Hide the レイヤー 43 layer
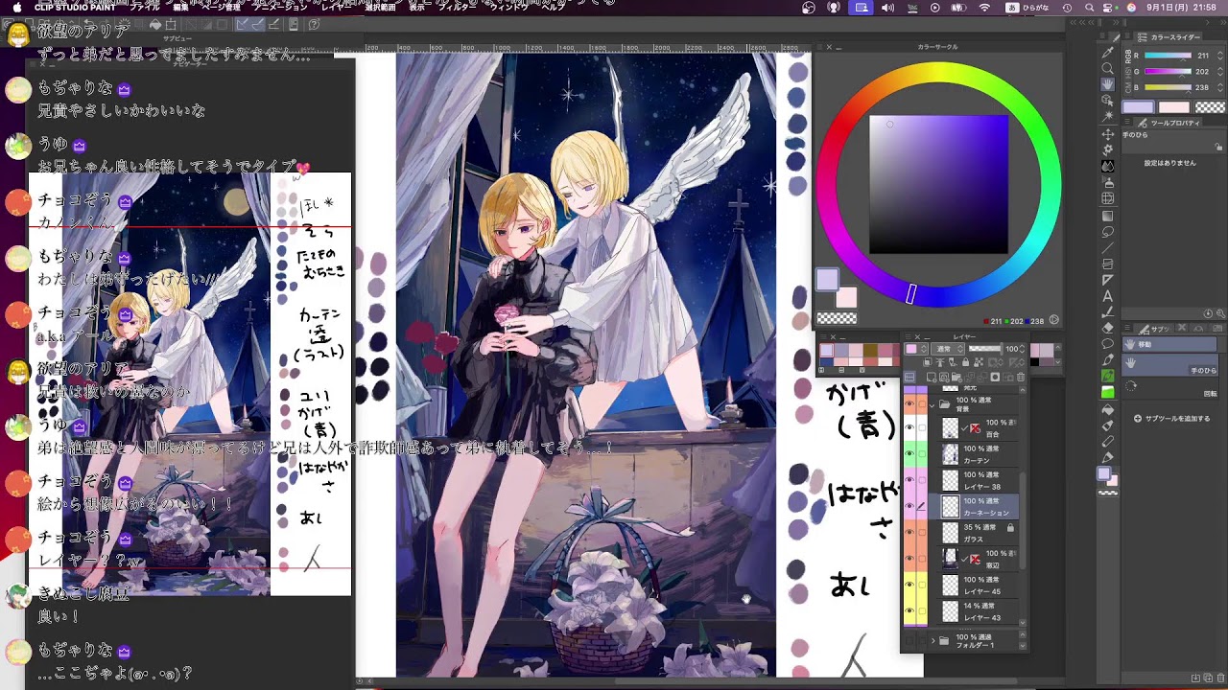1228x690 pixels. click(909, 610)
